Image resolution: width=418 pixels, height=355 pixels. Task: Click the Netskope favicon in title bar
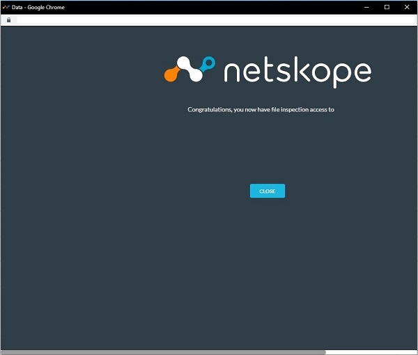pos(6,7)
